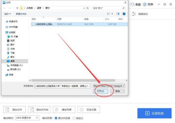
Task: Expand the file name history dropdown arrow
Action: click(x=90, y=86)
